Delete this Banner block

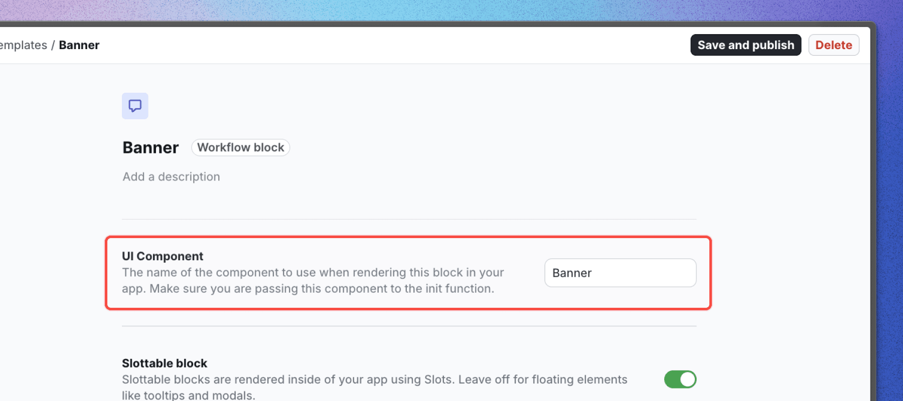point(833,45)
